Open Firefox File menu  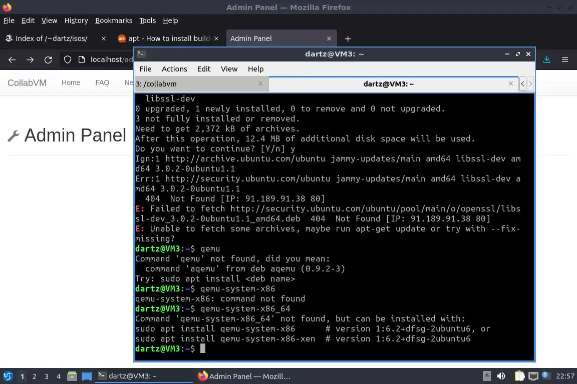tap(9, 20)
